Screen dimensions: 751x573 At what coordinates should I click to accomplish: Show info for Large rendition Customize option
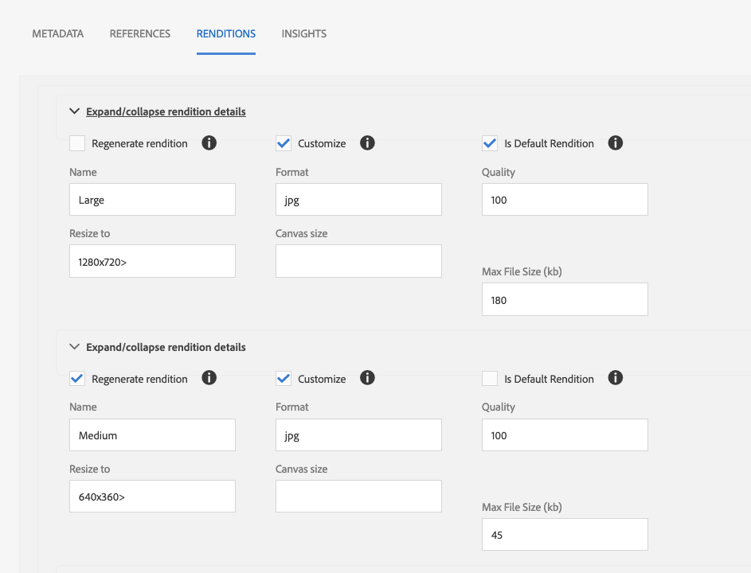coord(367,142)
